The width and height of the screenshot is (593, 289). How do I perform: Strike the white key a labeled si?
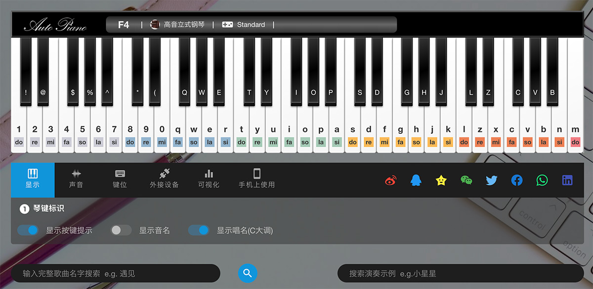(x=337, y=129)
